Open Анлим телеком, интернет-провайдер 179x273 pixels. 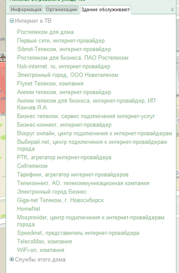click(64, 92)
